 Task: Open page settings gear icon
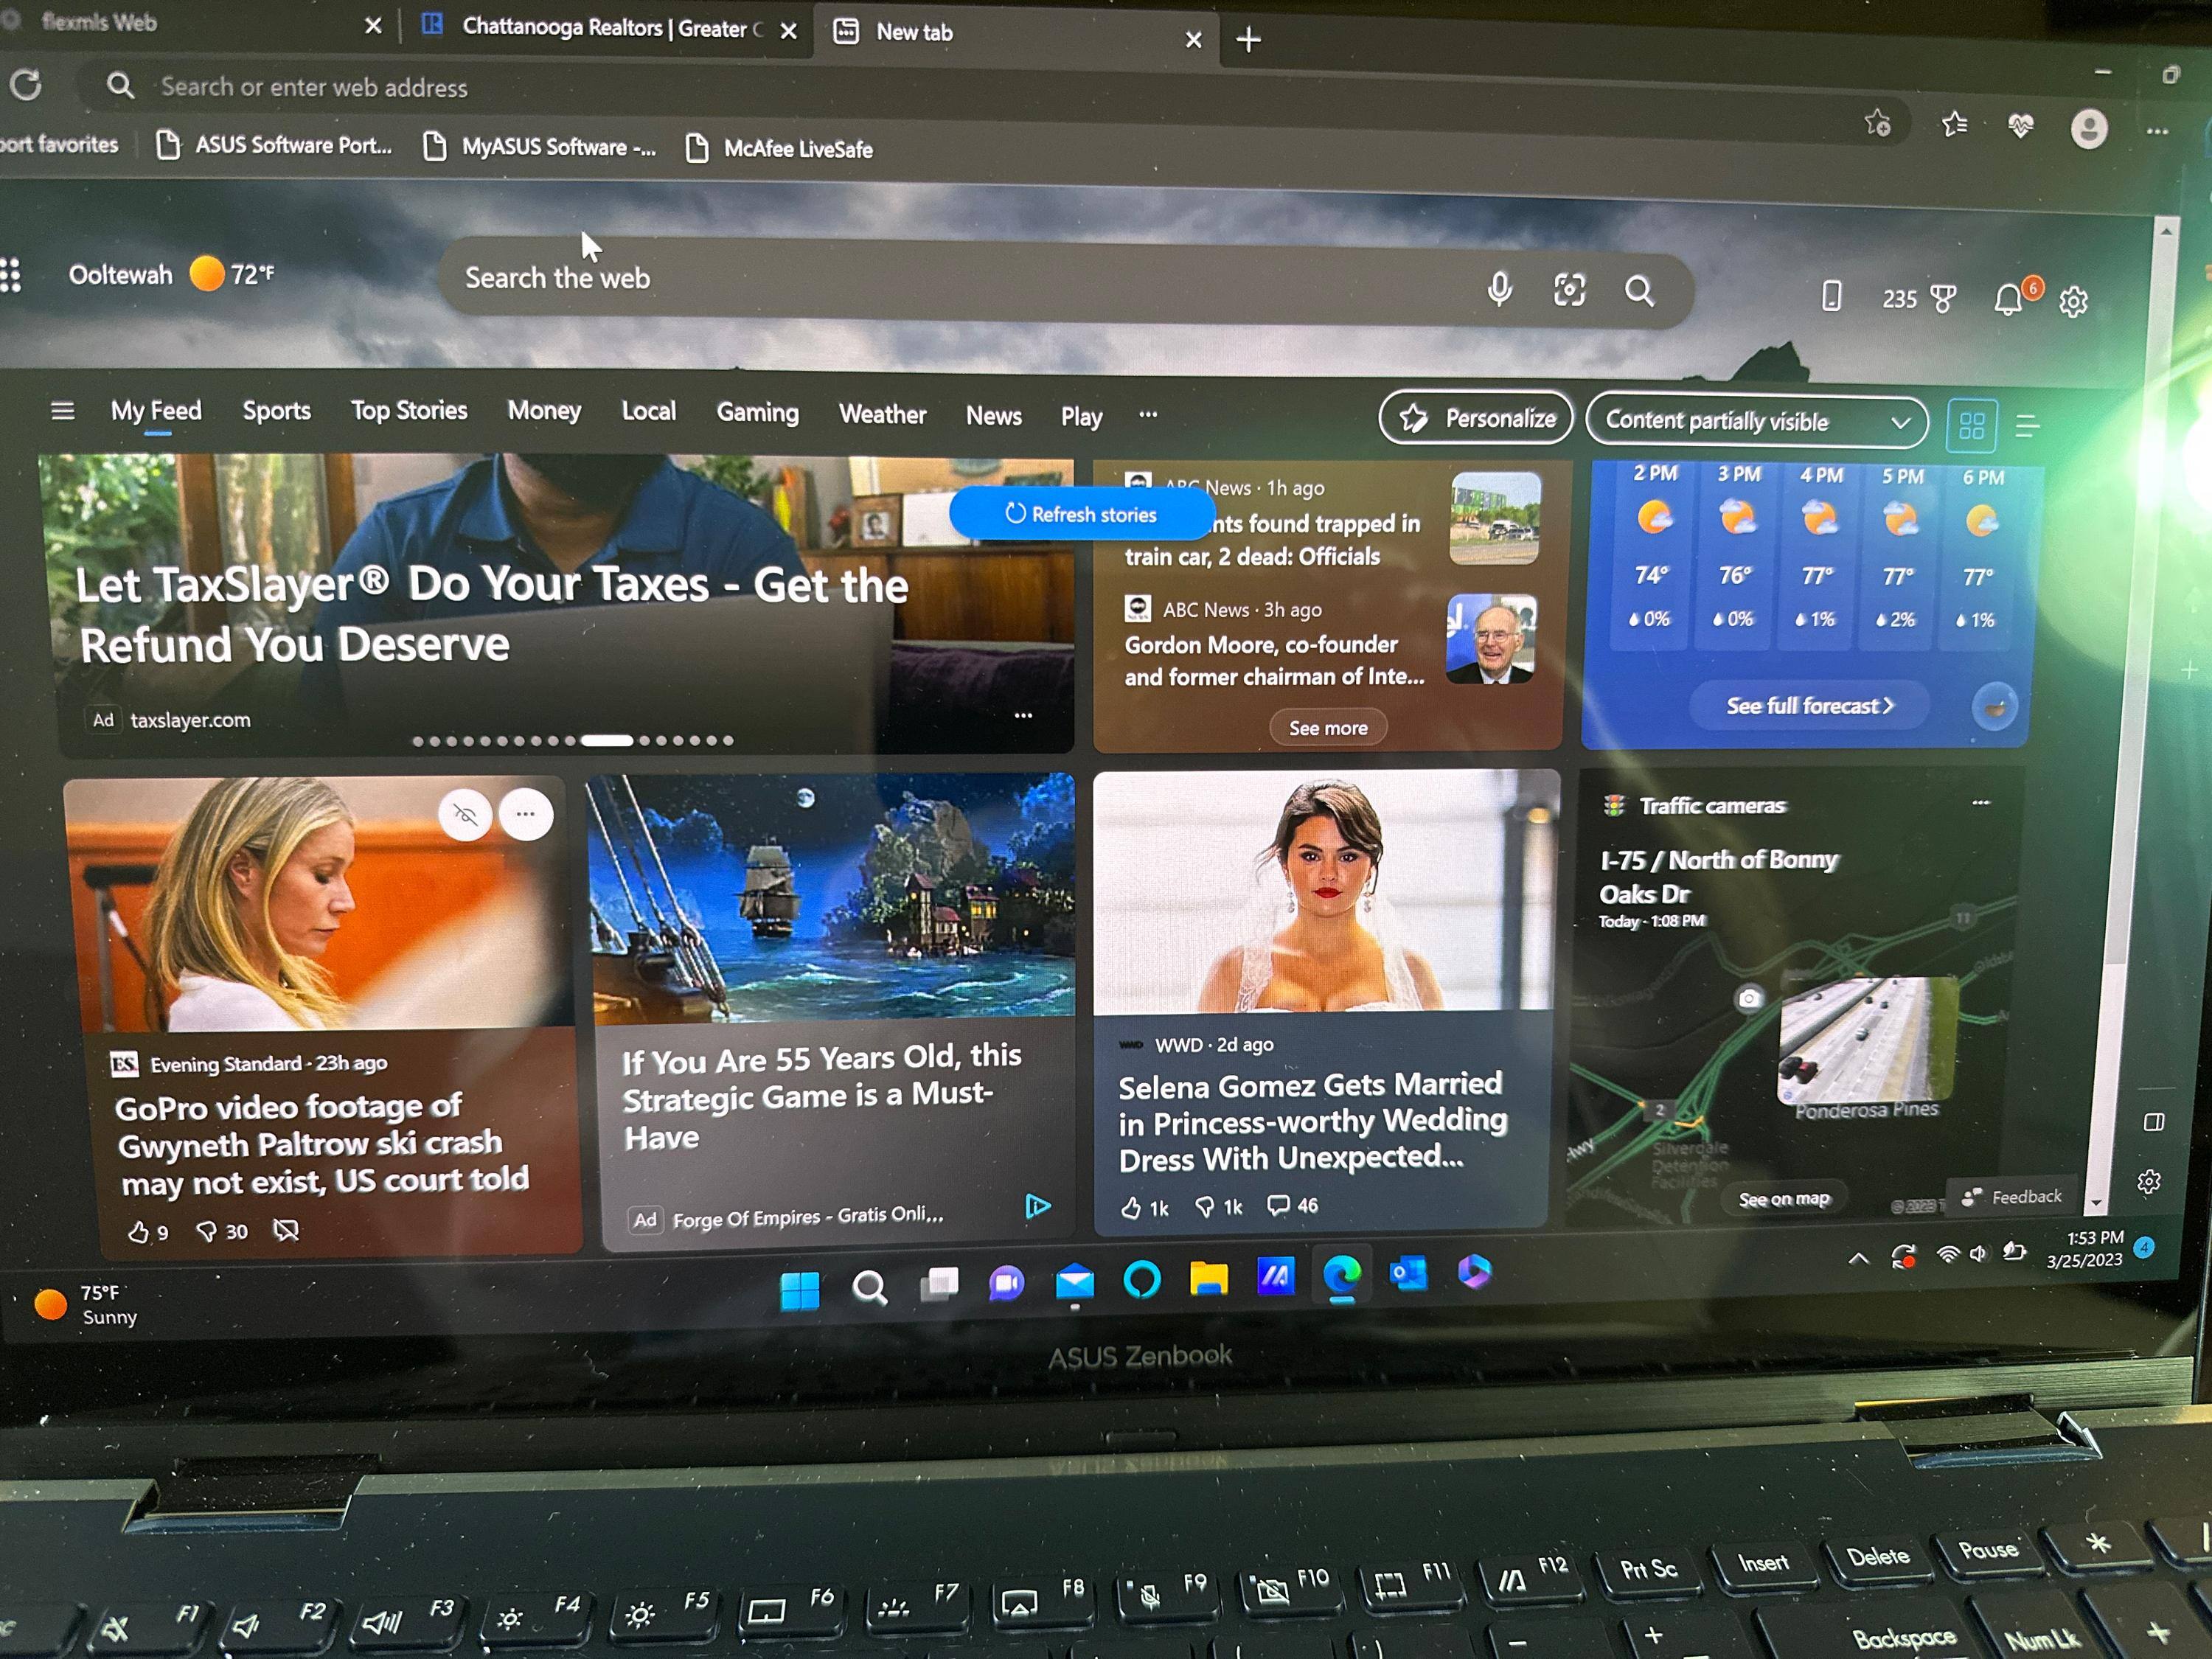(x=2073, y=301)
